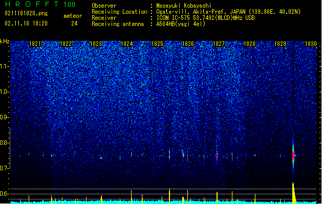Click the 'Observer' field label
Screen dimensions: 322x204
(104, 6)
